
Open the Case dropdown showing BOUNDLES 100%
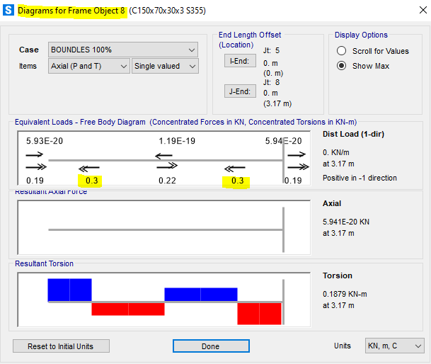point(123,50)
